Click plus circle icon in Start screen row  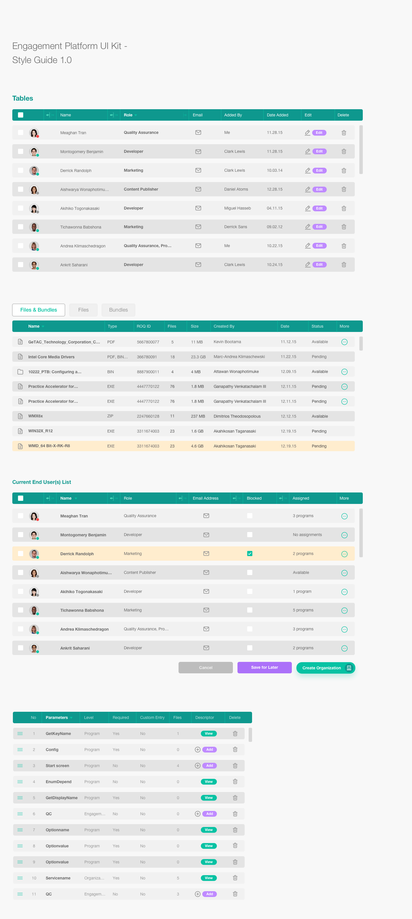pyautogui.click(x=198, y=766)
